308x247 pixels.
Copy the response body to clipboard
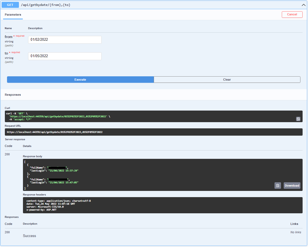[x=277, y=186]
